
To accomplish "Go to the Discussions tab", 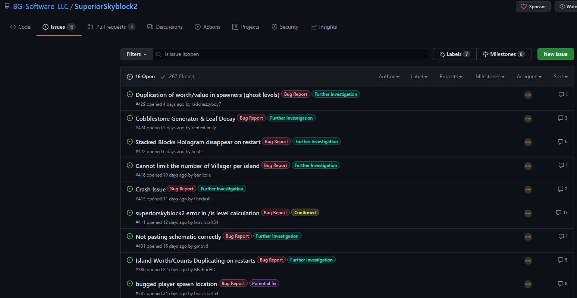I will (165, 27).
